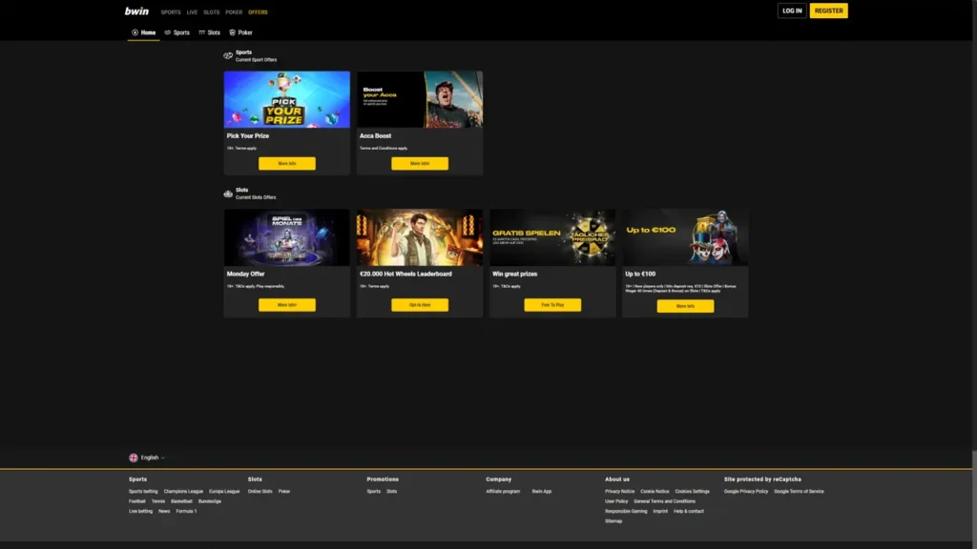Switch to the Sports offers tab
Viewport: 977px width, 549px height.
pos(177,32)
